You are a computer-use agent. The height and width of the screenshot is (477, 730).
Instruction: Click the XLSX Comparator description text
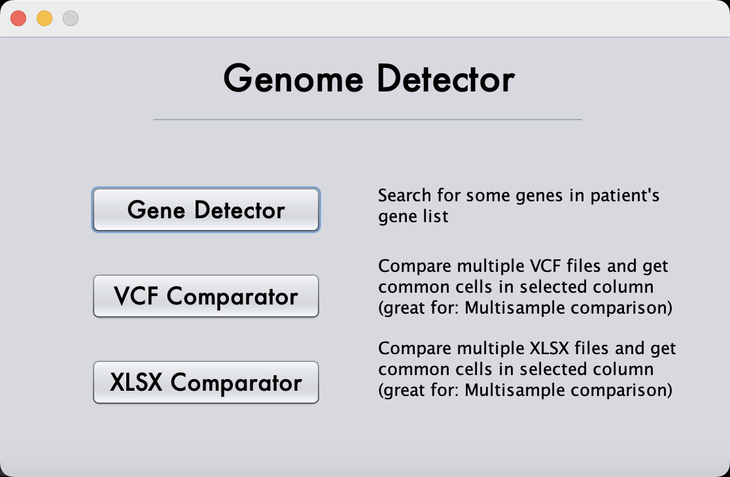(x=527, y=369)
